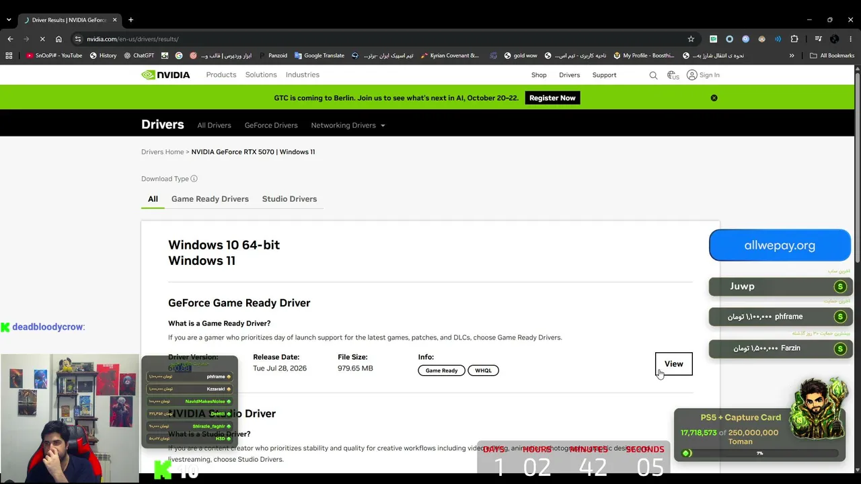Viewport: 861px width, 484px height.
Task: Open the ChatGPT bookmark
Action: point(139,56)
